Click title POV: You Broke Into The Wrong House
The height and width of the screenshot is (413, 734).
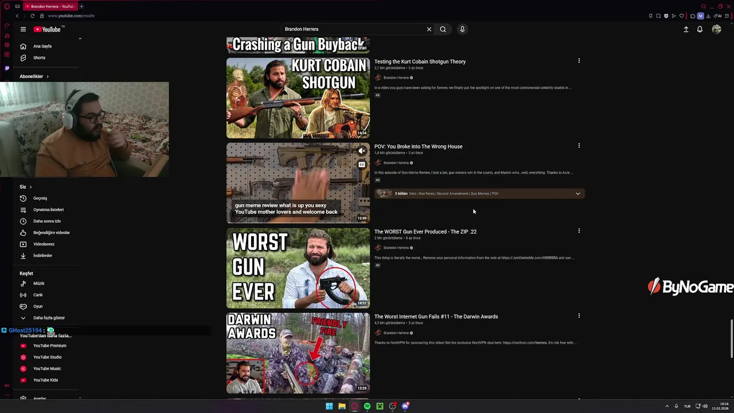pyautogui.click(x=418, y=146)
